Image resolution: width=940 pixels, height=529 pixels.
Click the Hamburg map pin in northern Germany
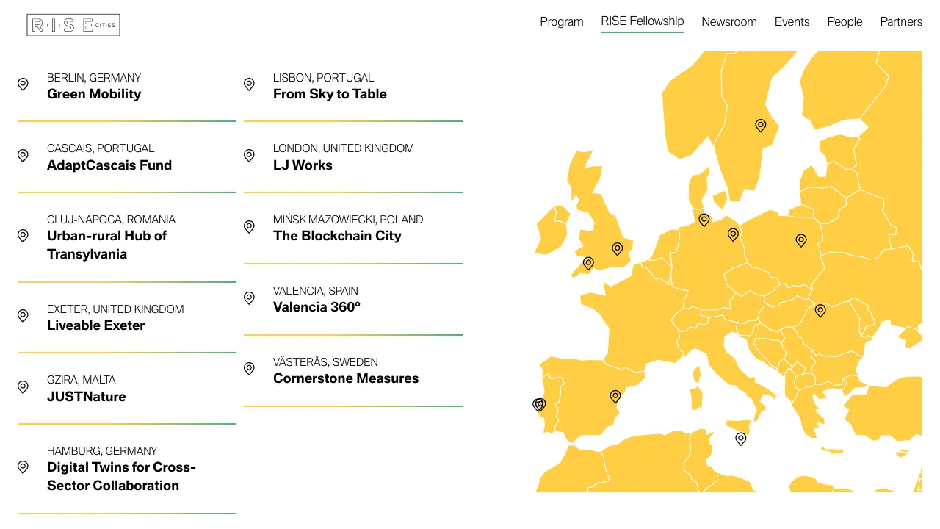(x=704, y=220)
